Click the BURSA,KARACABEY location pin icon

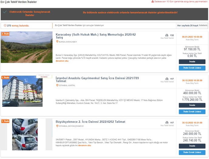tap(57, 42)
